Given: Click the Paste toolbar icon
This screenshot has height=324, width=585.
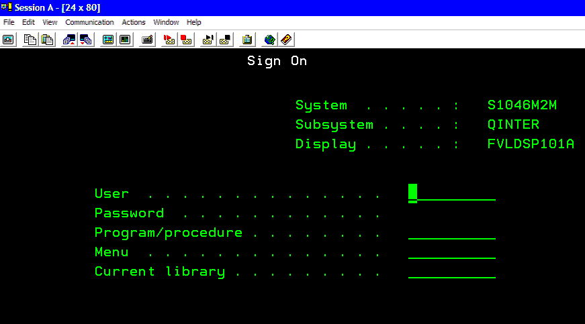Looking at the screenshot, I should point(48,40).
